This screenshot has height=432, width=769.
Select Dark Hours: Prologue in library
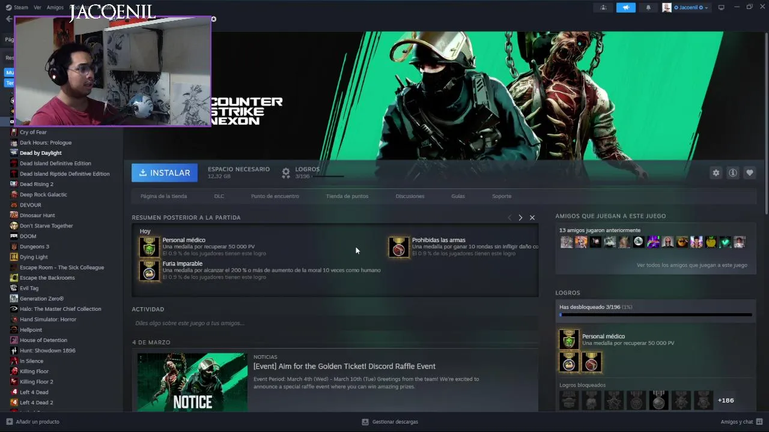pos(46,143)
